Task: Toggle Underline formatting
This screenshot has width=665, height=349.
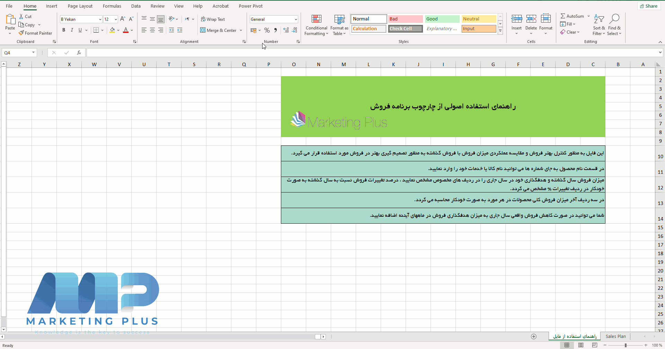Action: pyautogui.click(x=80, y=30)
